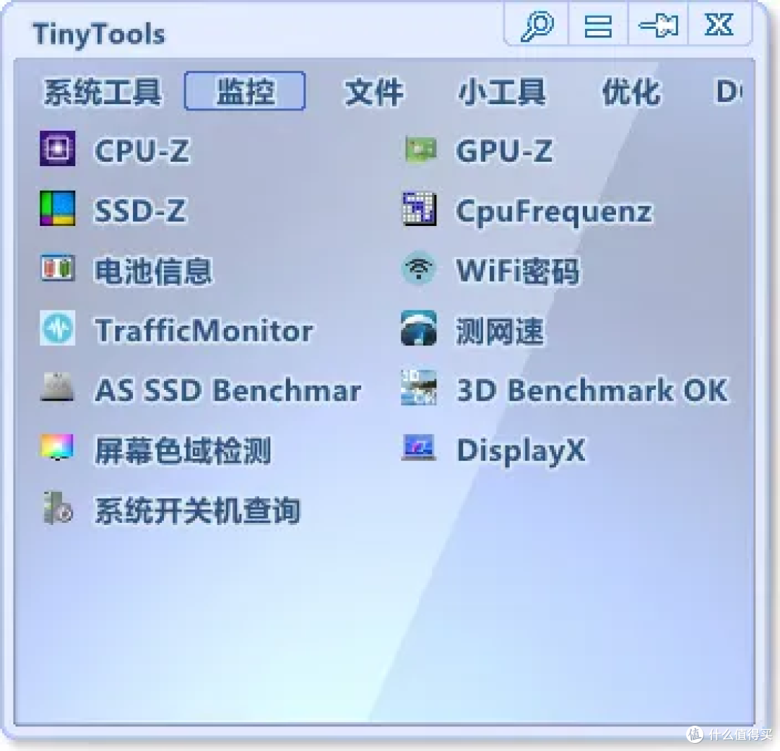The height and width of the screenshot is (751, 780).
Task: Click the 电池信息 battery icon
Action: coord(58,268)
